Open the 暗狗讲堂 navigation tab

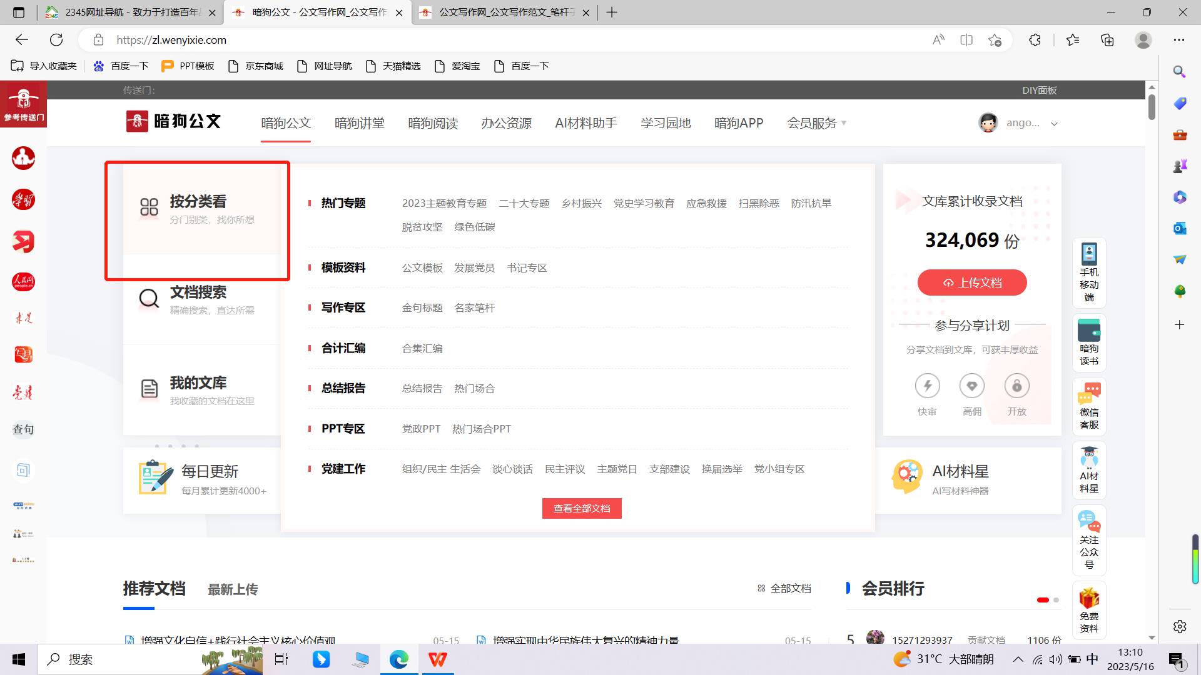coord(360,123)
